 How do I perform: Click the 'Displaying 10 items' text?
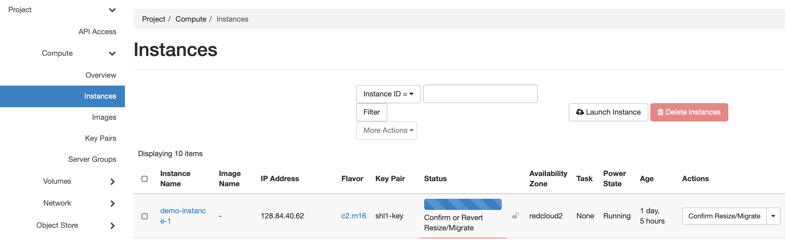tap(170, 154)
